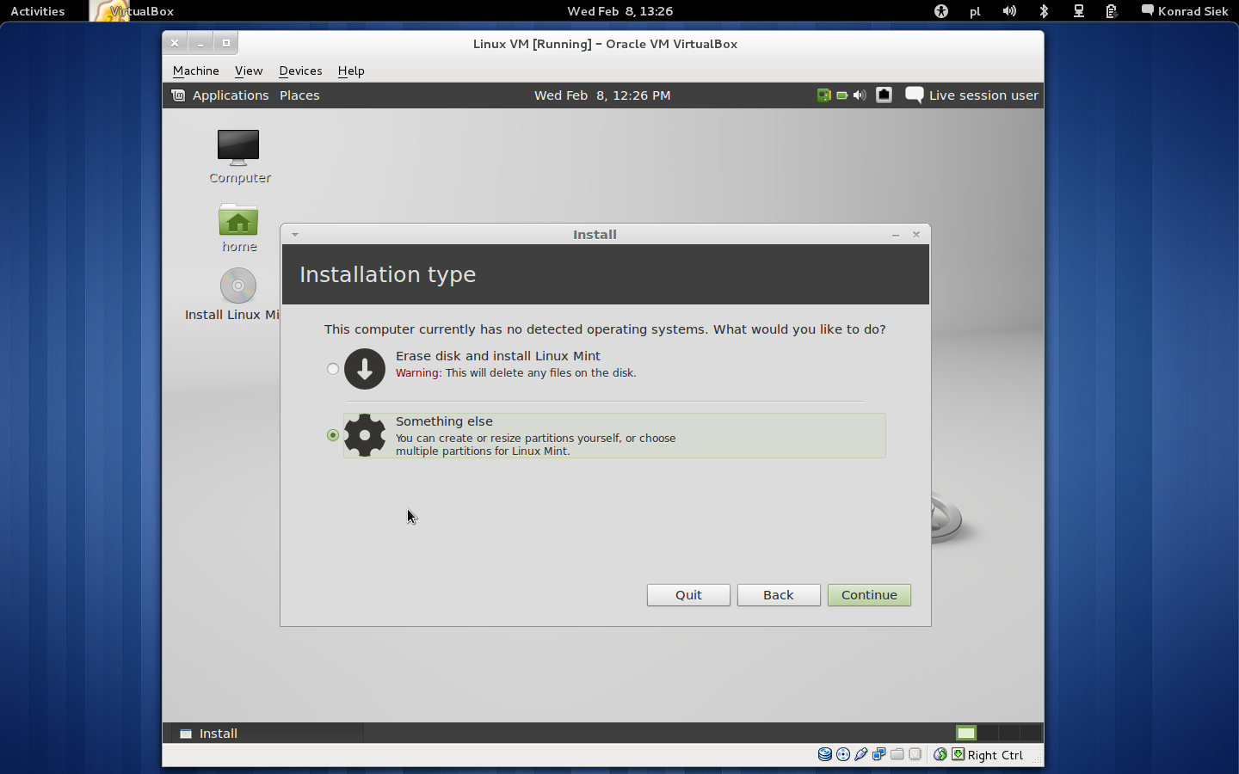Click the Quit button
This screenshot has height=774, width=1239.
click(x=688, y=595)
